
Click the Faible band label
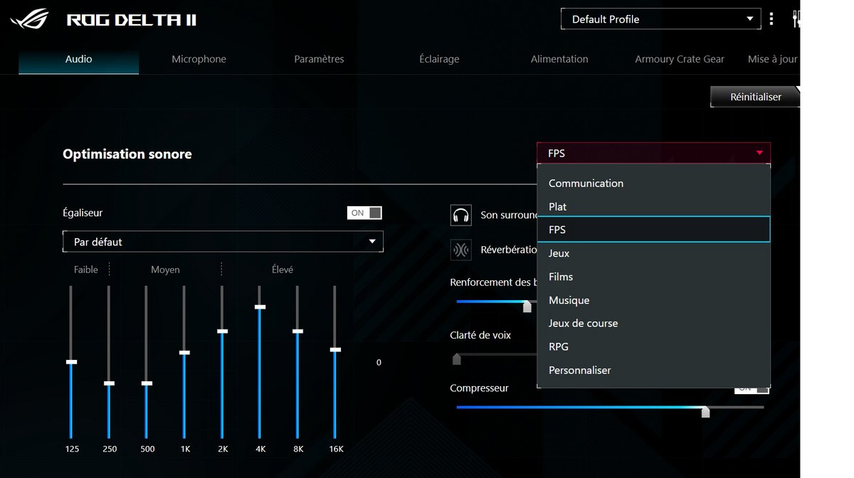86,270
